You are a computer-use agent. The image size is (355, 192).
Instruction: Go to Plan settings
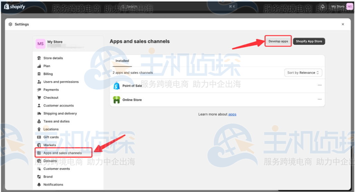tap(47, 66)
